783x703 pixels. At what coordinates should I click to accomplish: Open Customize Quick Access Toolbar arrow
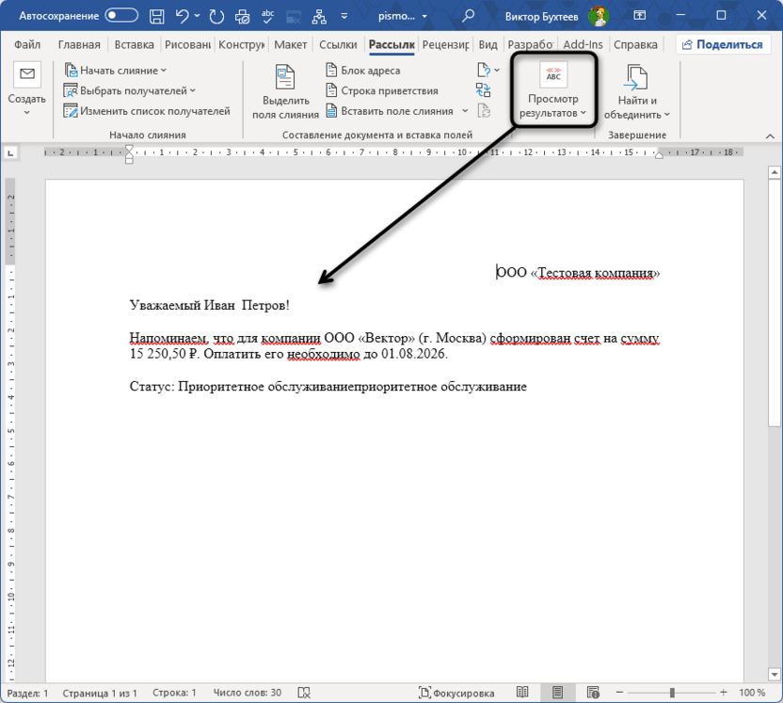[344, 17]
